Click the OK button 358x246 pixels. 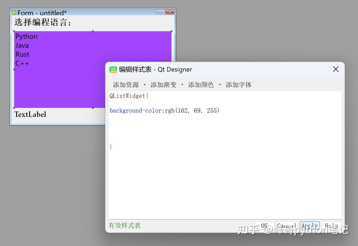click(264, 226)
